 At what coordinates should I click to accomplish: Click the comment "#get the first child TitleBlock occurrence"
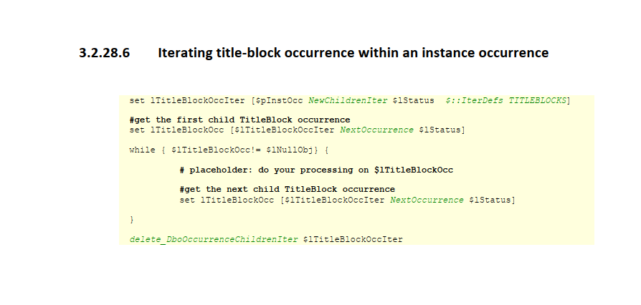coord(239,120)
